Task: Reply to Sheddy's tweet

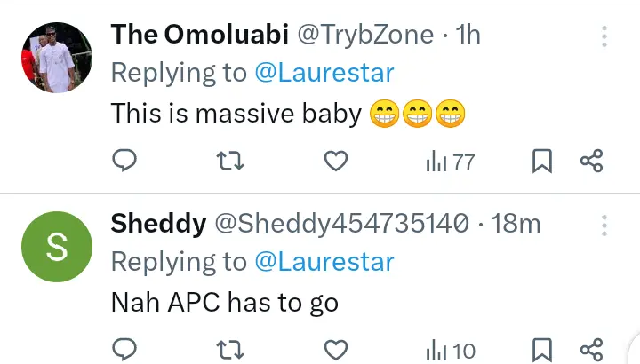Action: coord(125,348)
